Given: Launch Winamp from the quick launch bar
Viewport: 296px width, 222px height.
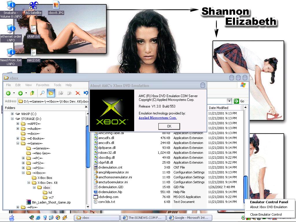Looking at the screenshot, I should coord(64,218).
